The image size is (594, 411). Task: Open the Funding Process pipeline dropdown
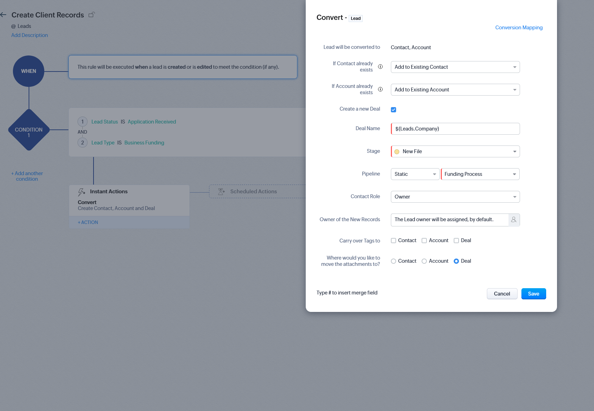(514, 174)
